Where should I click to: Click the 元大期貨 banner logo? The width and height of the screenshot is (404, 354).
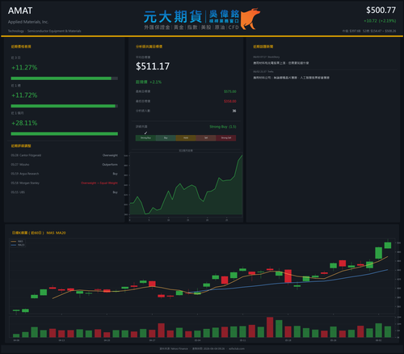click(173, 17)
